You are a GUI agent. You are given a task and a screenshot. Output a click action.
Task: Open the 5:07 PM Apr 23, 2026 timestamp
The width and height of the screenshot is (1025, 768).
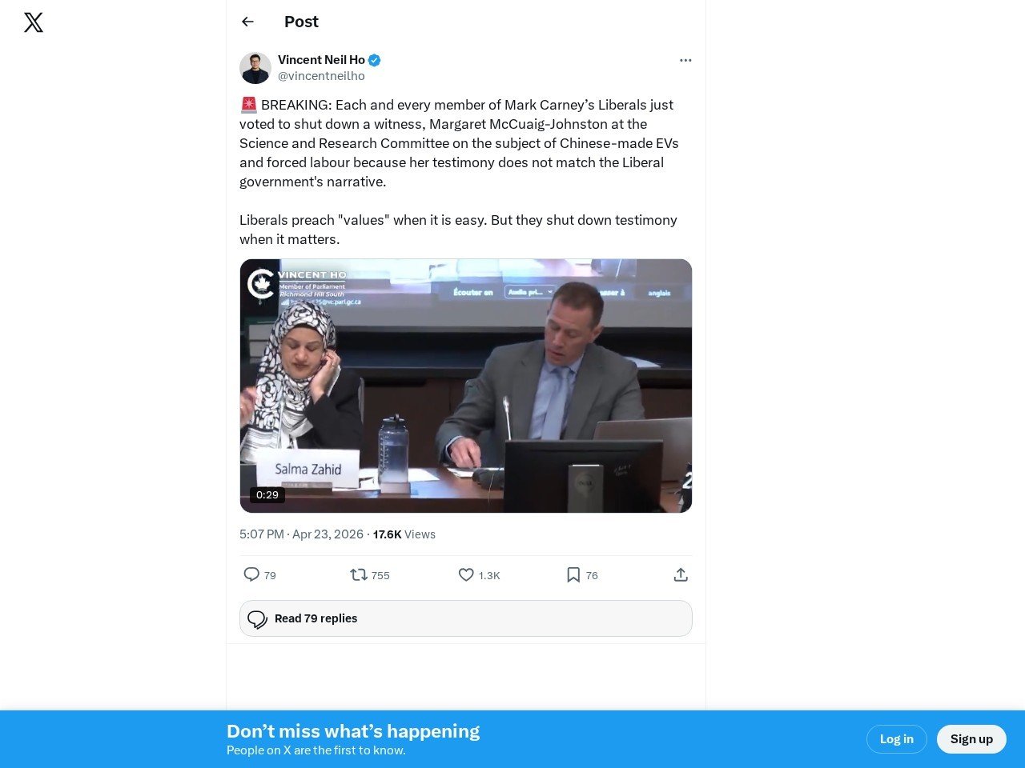[301, 534]
